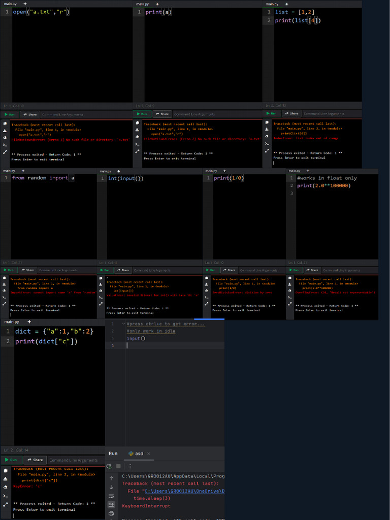Viewport: 390px width, 520px height.
Task: Copy output in the list[4] IndexError panel
Action: point(267,122)
